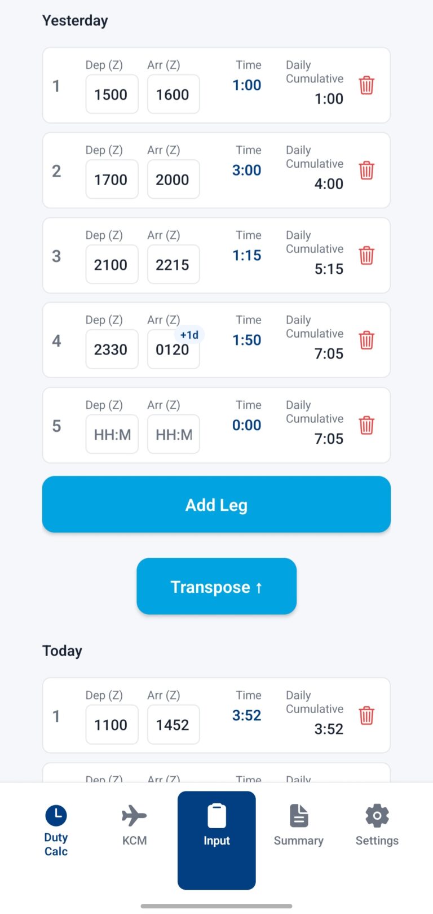This screenshot has width=433, height=914.
Task: Open the Duty Calc clock tab
Action: (x=56, y=831)
